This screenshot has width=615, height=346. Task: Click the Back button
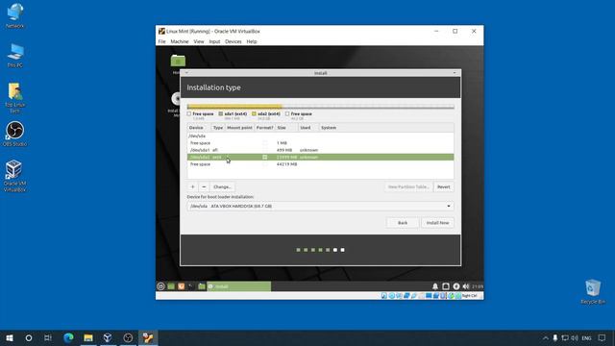[x=403, y=223]
